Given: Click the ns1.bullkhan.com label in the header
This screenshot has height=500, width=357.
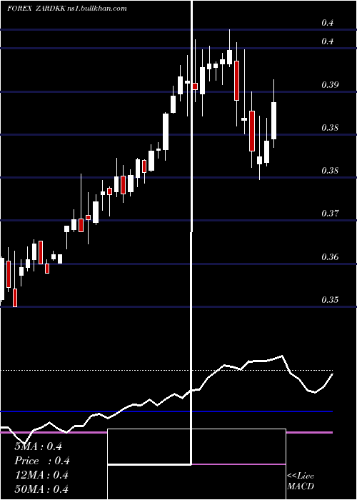Looking at the screenshot, I should tap(97, 9).
